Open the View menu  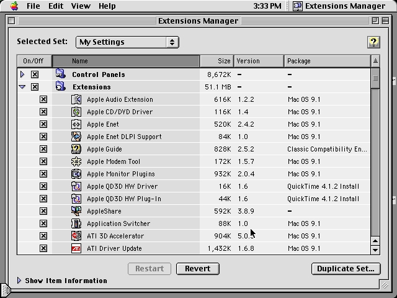click(81, 6)
